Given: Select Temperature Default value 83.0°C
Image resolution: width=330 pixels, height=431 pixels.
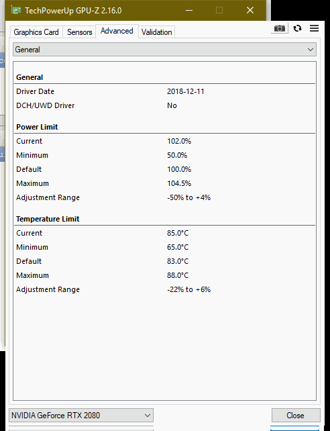Looking at the screenshot, I should coord(178,261).
